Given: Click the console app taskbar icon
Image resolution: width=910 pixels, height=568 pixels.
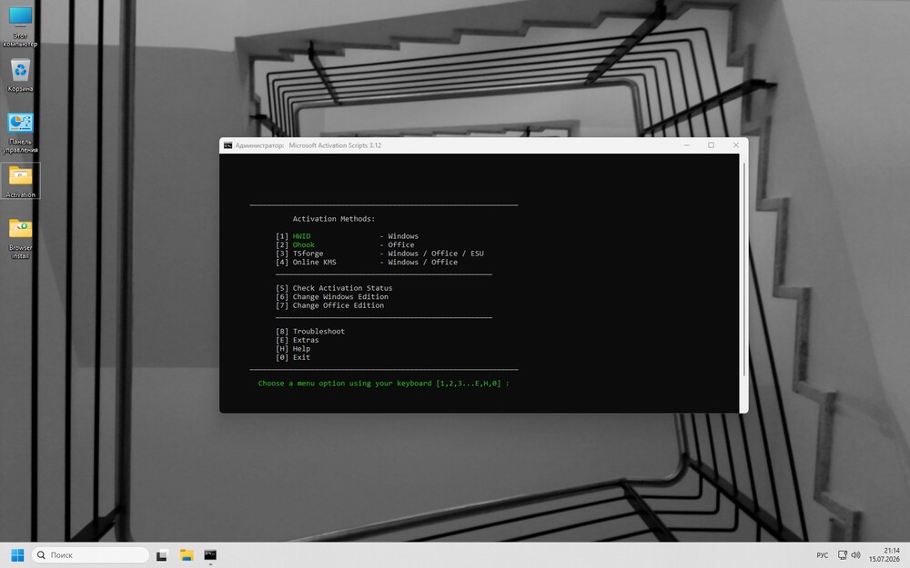Looking at the screenshot, I should pos(210,554).
